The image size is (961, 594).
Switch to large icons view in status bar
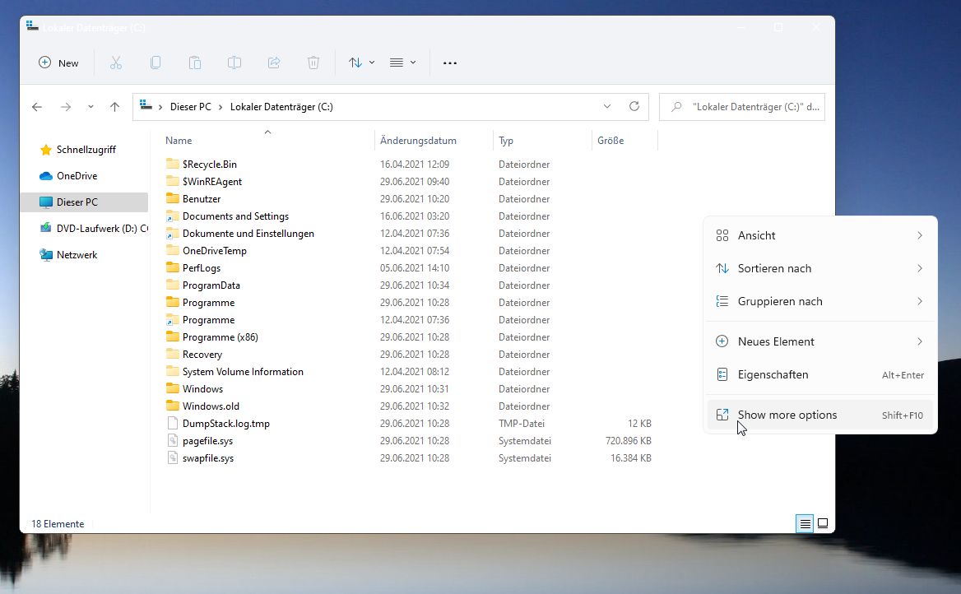822,523
